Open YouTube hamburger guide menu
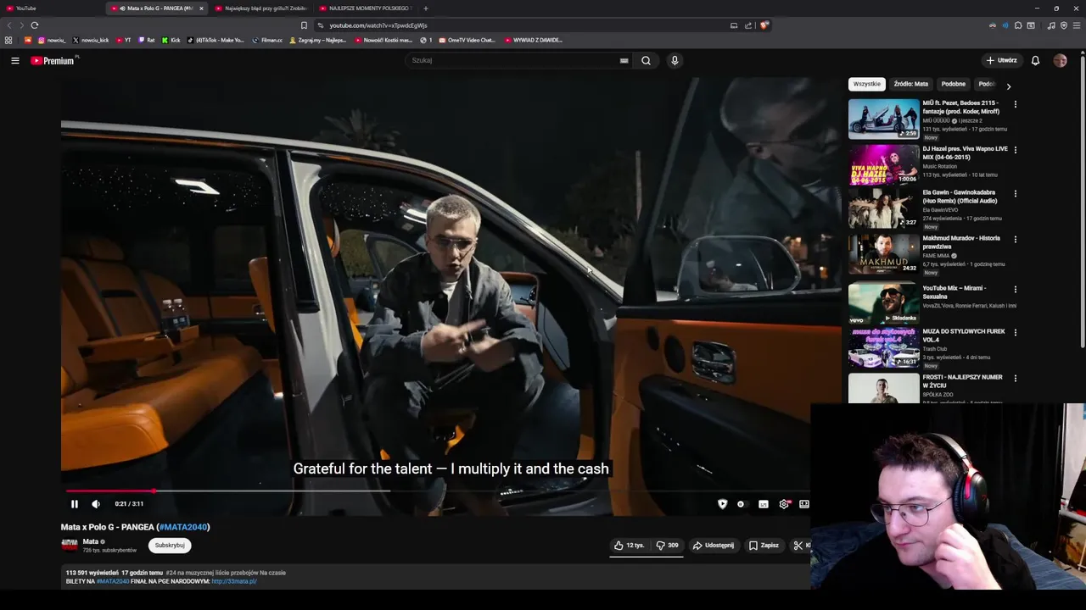Viewport: 1086px width, 610px height. point(14,60)
